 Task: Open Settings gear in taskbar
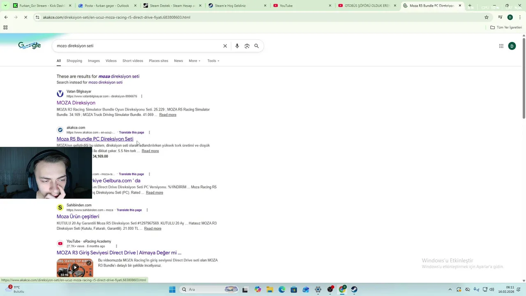pyautogui.click(x=318, y=289)
